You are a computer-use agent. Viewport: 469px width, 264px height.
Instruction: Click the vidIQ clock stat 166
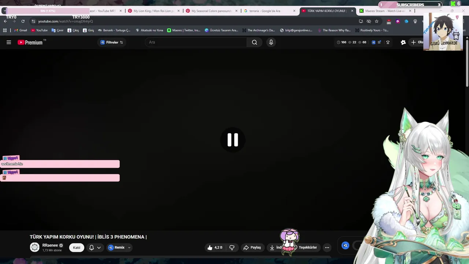pyautogui.click(x=341, y=42)
